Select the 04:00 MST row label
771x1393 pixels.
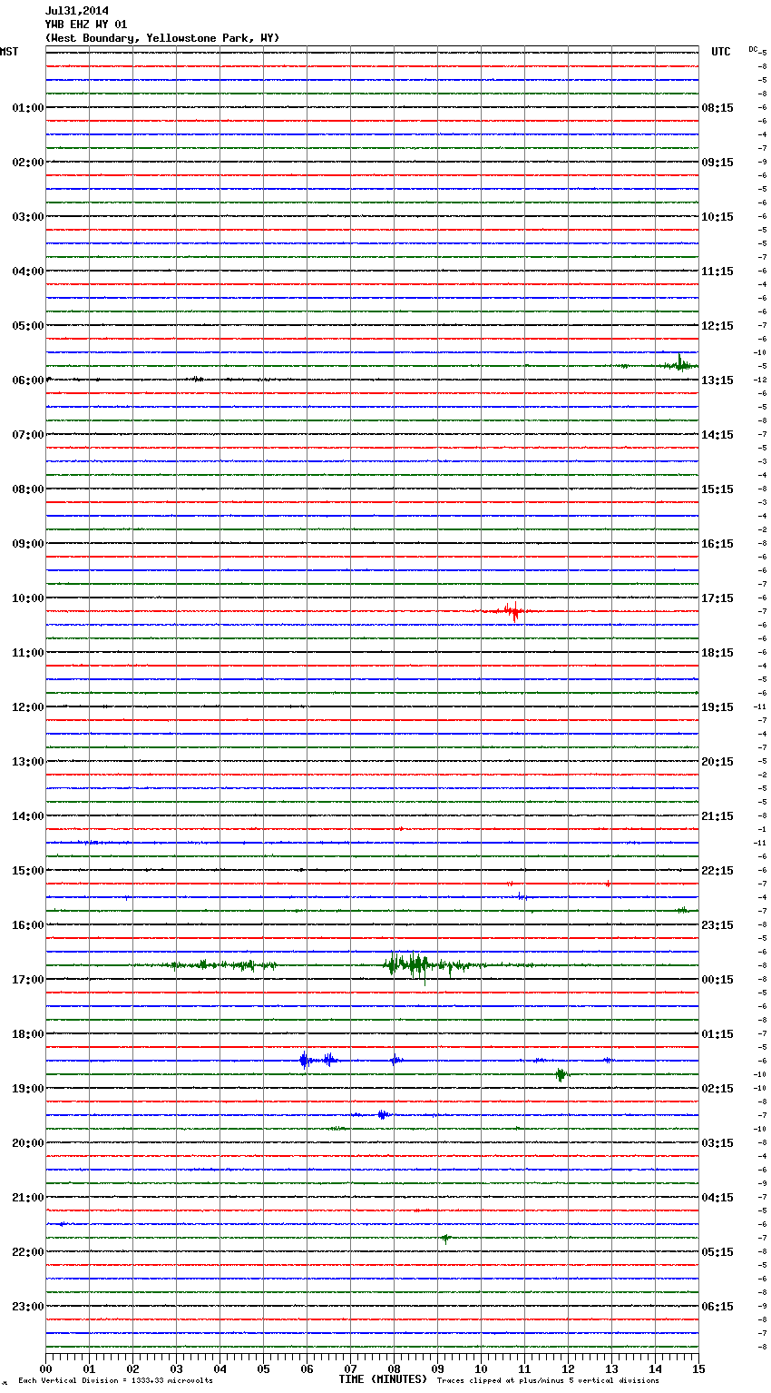pos(28,272)
